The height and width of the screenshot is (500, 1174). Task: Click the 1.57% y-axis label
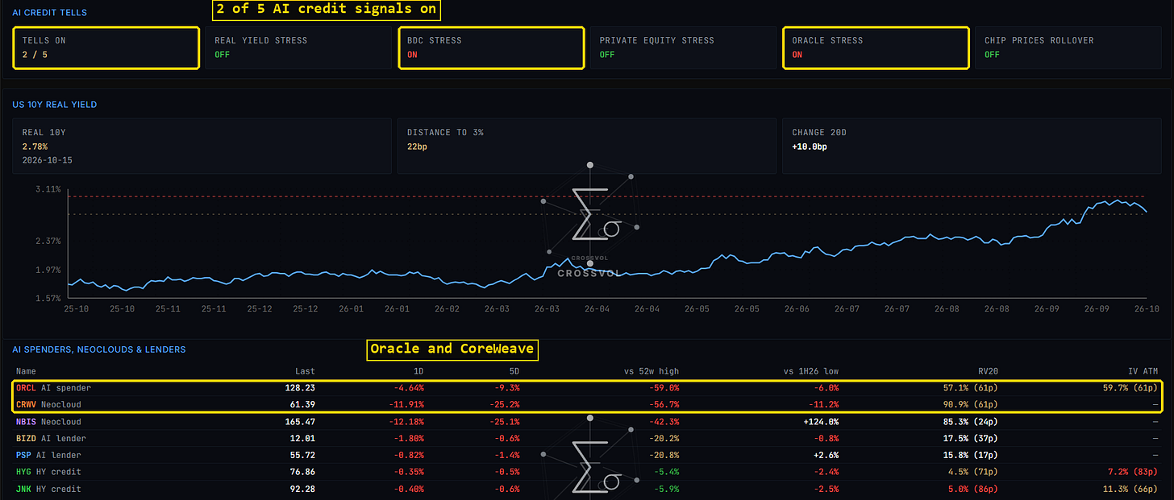(x=48, y=298)
